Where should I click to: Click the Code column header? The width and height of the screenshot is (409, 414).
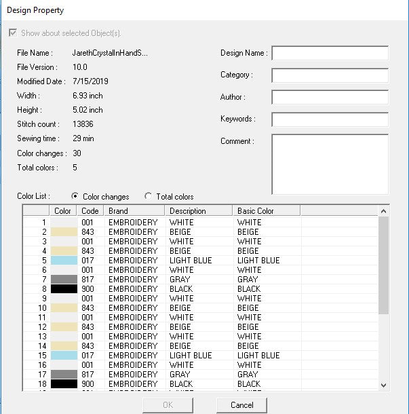pyautogui.click(x=90, y=211)
